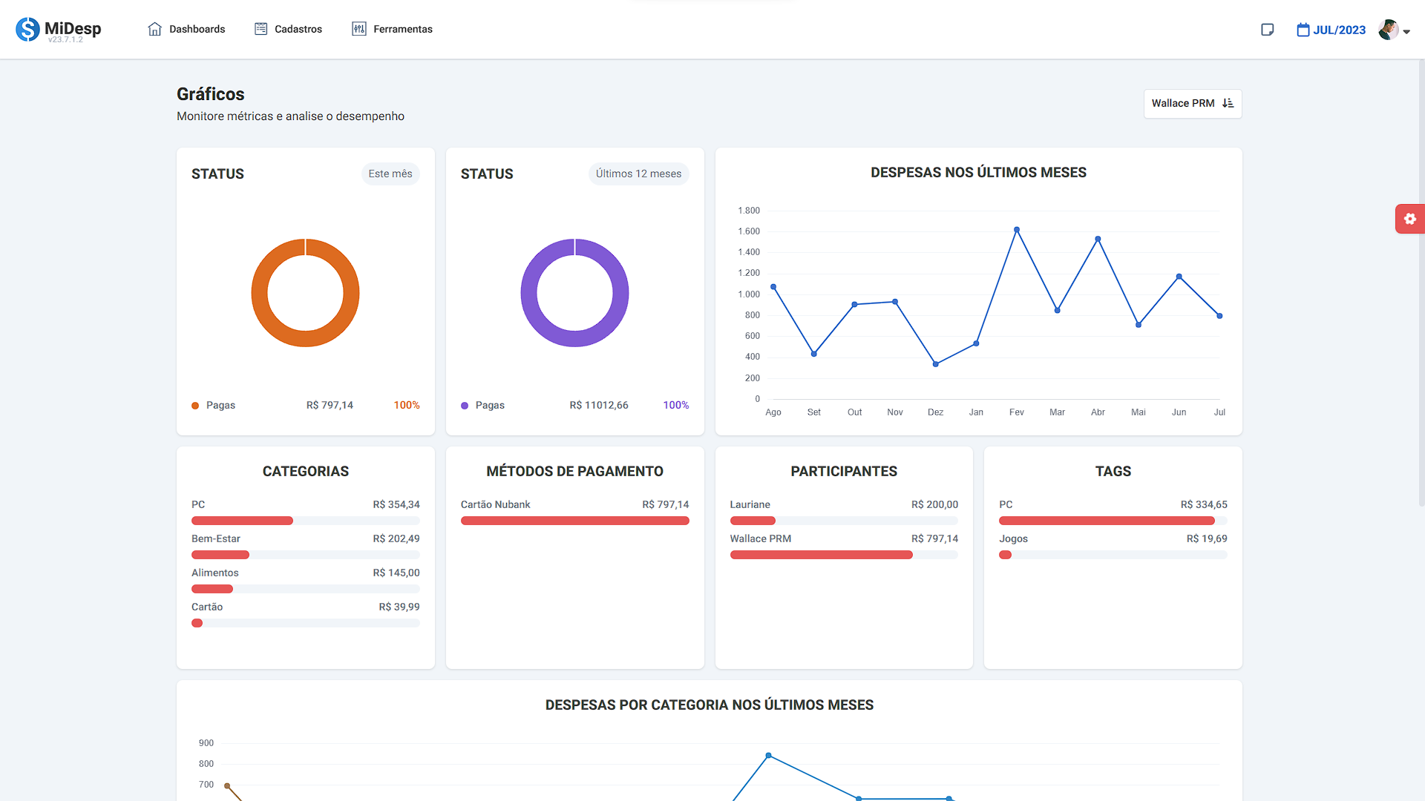The image size is (1425, 801).
Task: Click the MiDesp dollar logo icon
Action: [27, 29]
